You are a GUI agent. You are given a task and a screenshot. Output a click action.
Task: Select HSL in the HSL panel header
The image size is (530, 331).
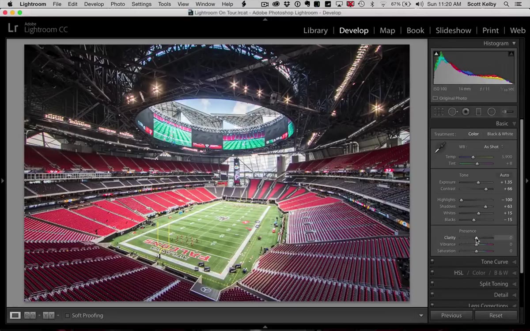click(459, 273)
